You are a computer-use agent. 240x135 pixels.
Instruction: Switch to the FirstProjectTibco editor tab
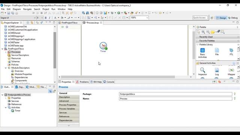[x=68, y=22]
